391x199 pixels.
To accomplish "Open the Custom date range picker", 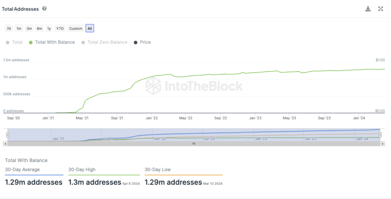I will click(76, 29).
